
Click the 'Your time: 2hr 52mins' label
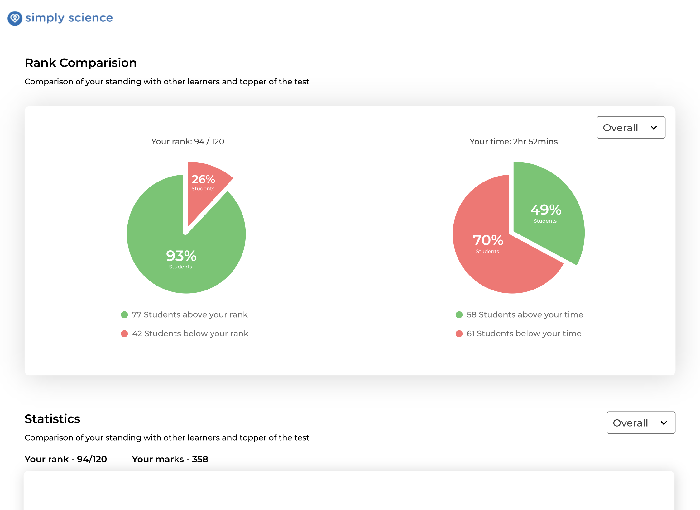click(x=514, y=141)
